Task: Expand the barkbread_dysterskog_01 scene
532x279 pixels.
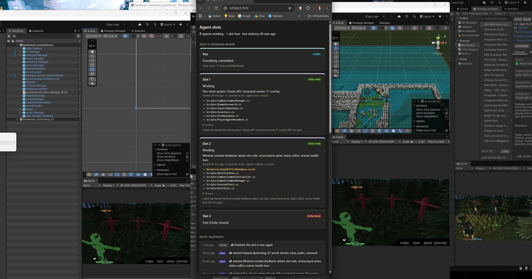Action: tap(18, 119)
